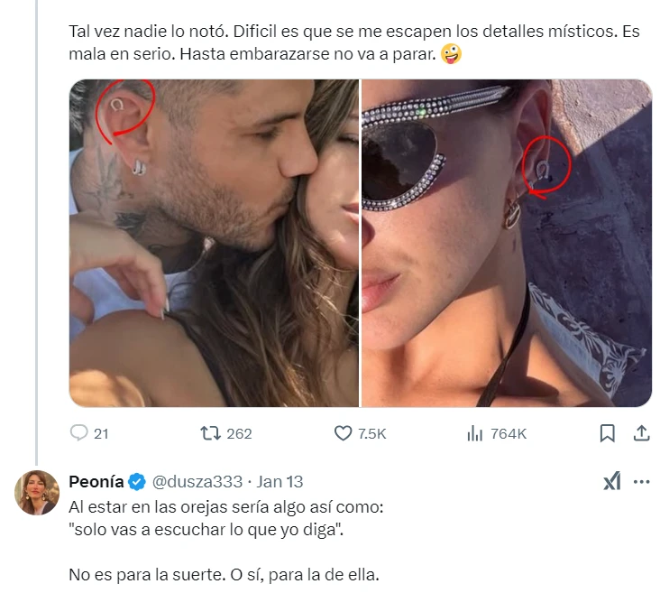Viewport: 660px width, 593px height.
Task: Click the reply speech bubble icon
Action: (x=78, y=433)
